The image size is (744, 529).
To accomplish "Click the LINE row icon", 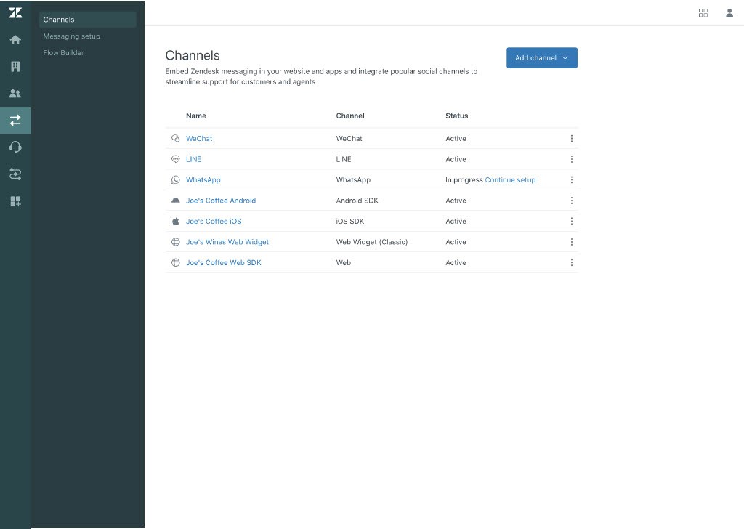I will [176, 159].
